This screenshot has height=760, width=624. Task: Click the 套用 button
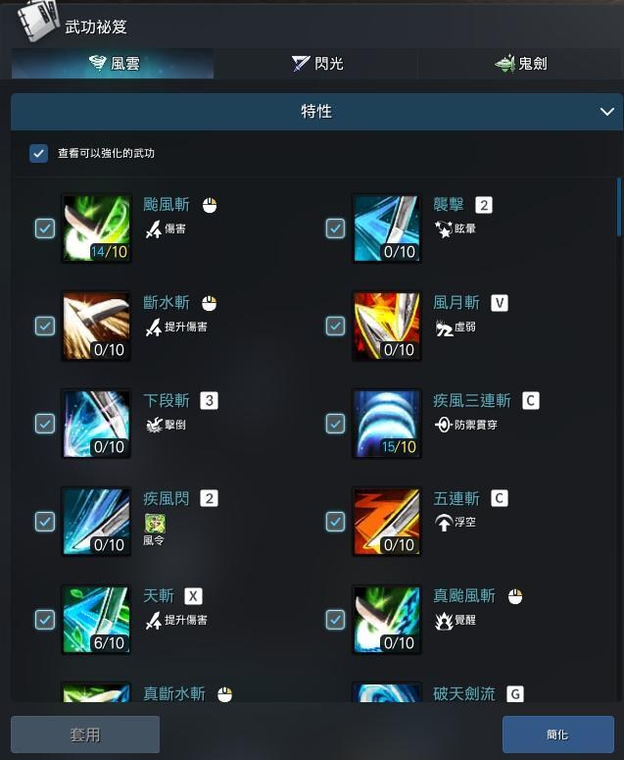point(85,735)
